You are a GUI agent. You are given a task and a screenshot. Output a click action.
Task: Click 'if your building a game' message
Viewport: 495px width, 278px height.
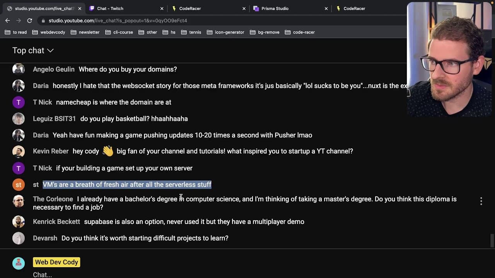pos(124,168)
